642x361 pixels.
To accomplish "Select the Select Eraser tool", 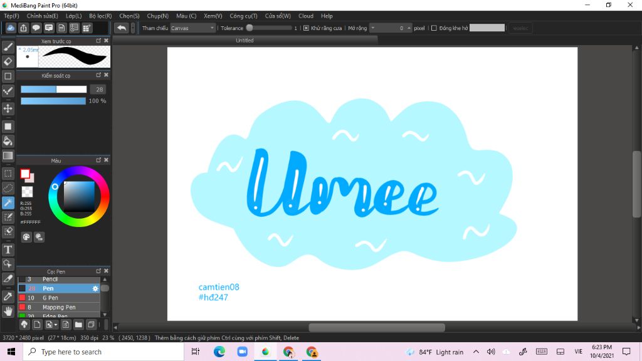I will tap(8, 232).
